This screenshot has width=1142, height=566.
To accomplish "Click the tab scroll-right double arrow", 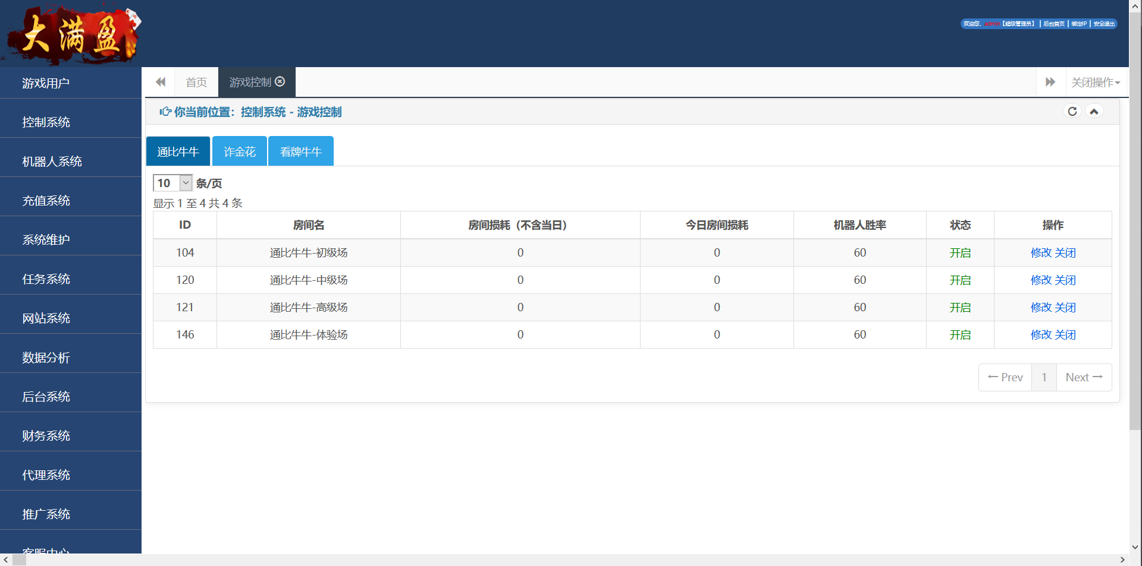I will pyautogui.click(x=1050, y=82).
